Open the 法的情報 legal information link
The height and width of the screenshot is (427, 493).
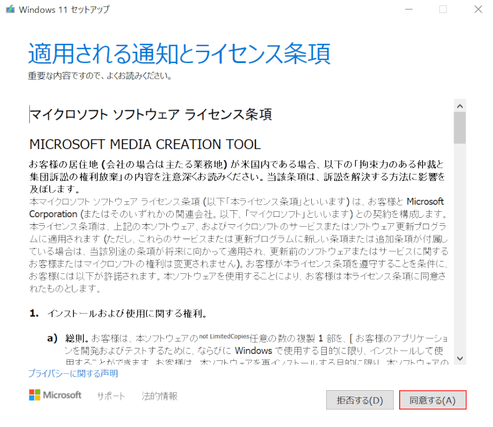[159, 396]
